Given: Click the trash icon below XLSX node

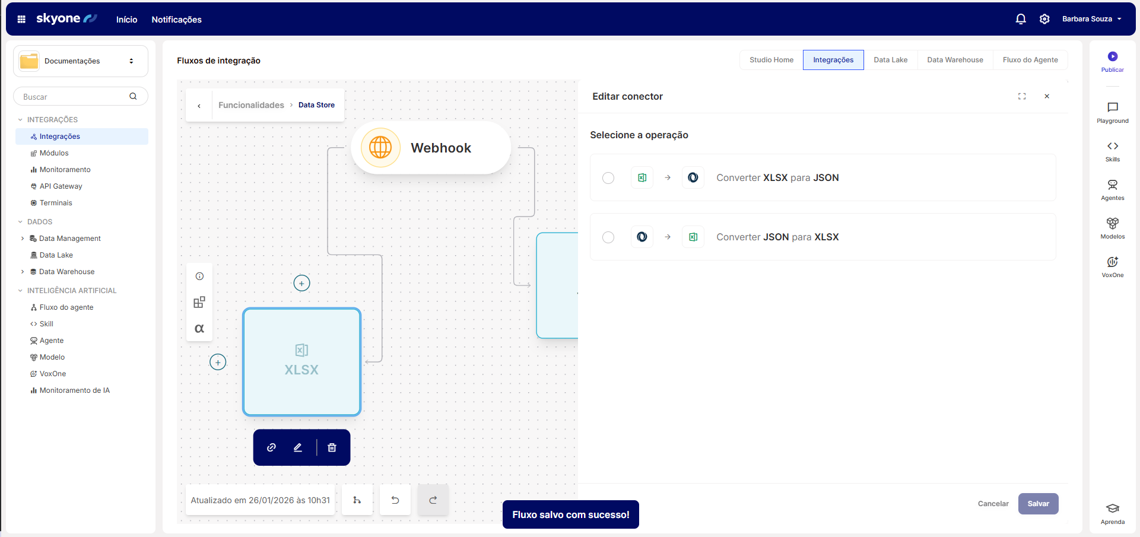Looking at the screenshot, I should pos(332,447).
